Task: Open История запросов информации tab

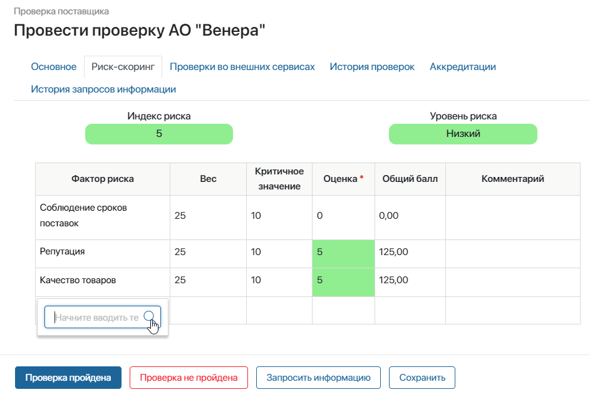Action: (x=103, y=89)
